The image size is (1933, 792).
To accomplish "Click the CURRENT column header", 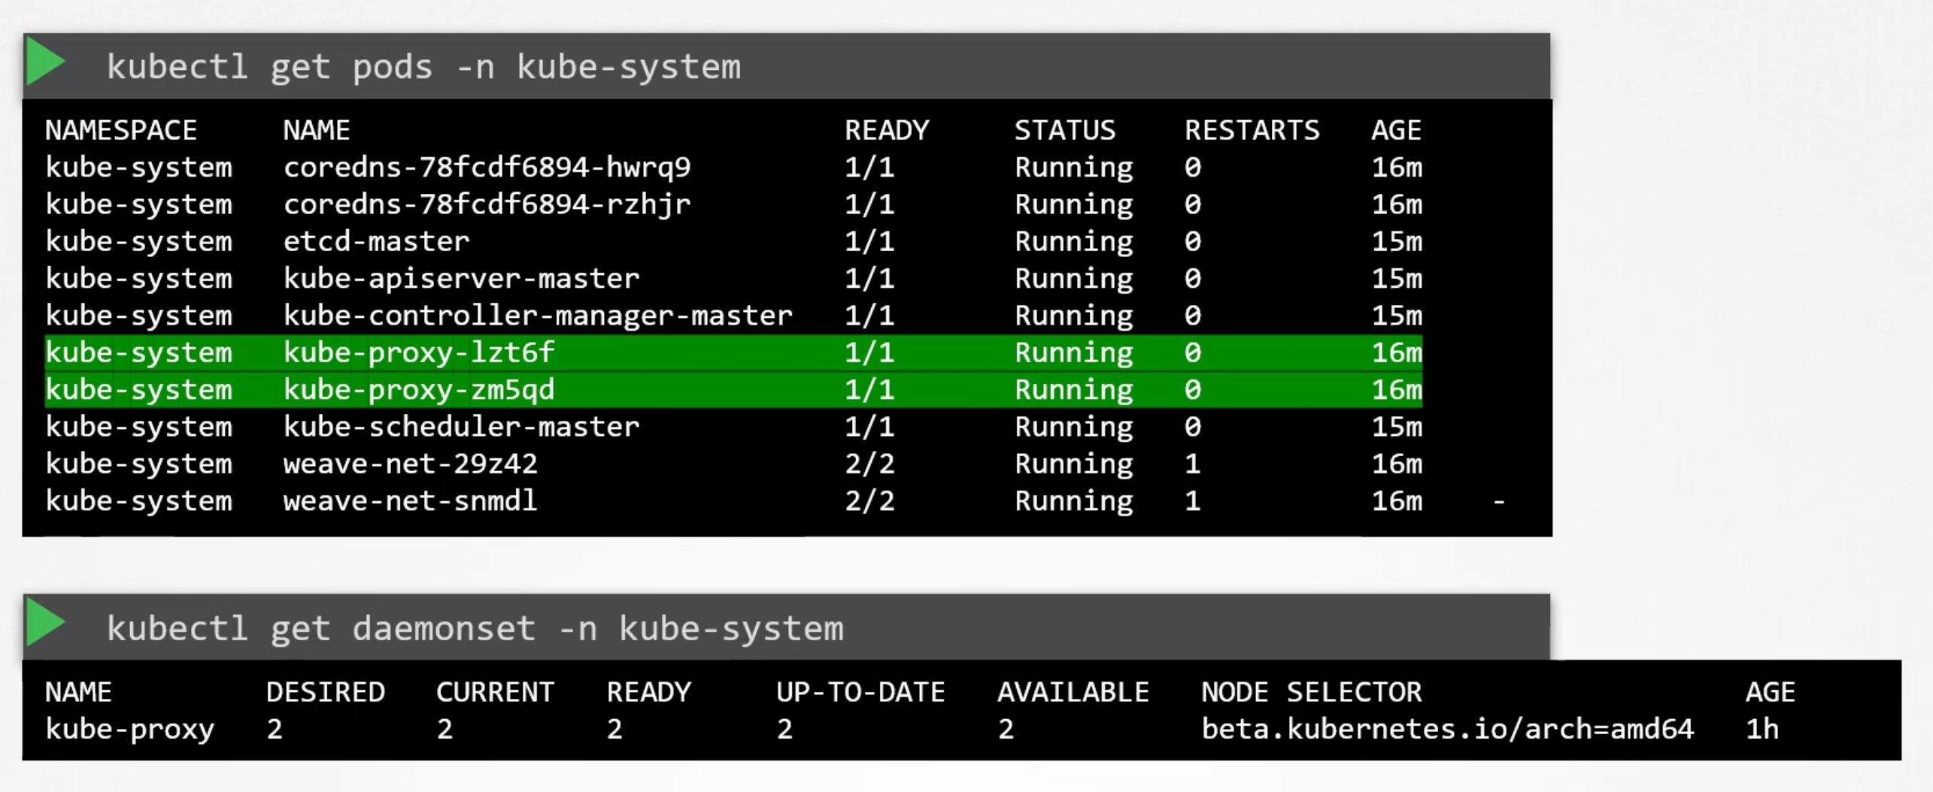I will click(x=495, y=691).
